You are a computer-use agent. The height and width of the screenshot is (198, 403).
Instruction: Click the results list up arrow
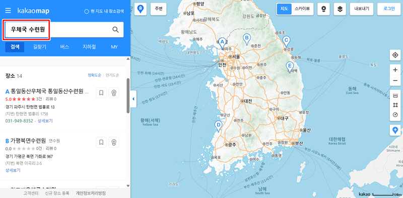click(128, 59)
